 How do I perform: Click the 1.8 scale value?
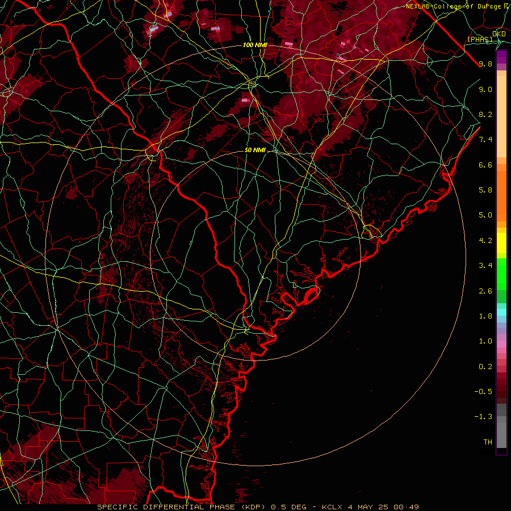tap(485, 316)
